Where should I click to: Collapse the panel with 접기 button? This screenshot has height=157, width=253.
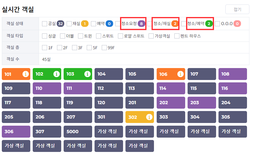237,10
